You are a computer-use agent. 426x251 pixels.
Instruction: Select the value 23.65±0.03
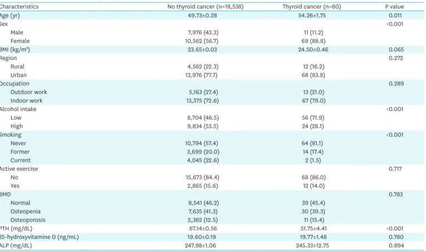[202, 49]
